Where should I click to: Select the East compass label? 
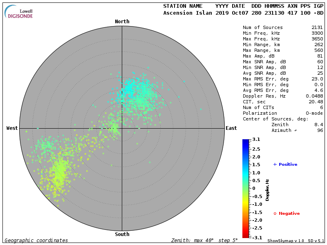point(231,128)
